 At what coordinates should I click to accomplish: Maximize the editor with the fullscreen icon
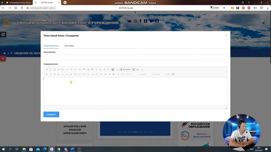113,69
